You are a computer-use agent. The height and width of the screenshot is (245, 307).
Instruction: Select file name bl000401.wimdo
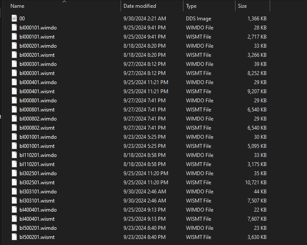point(38,82)
